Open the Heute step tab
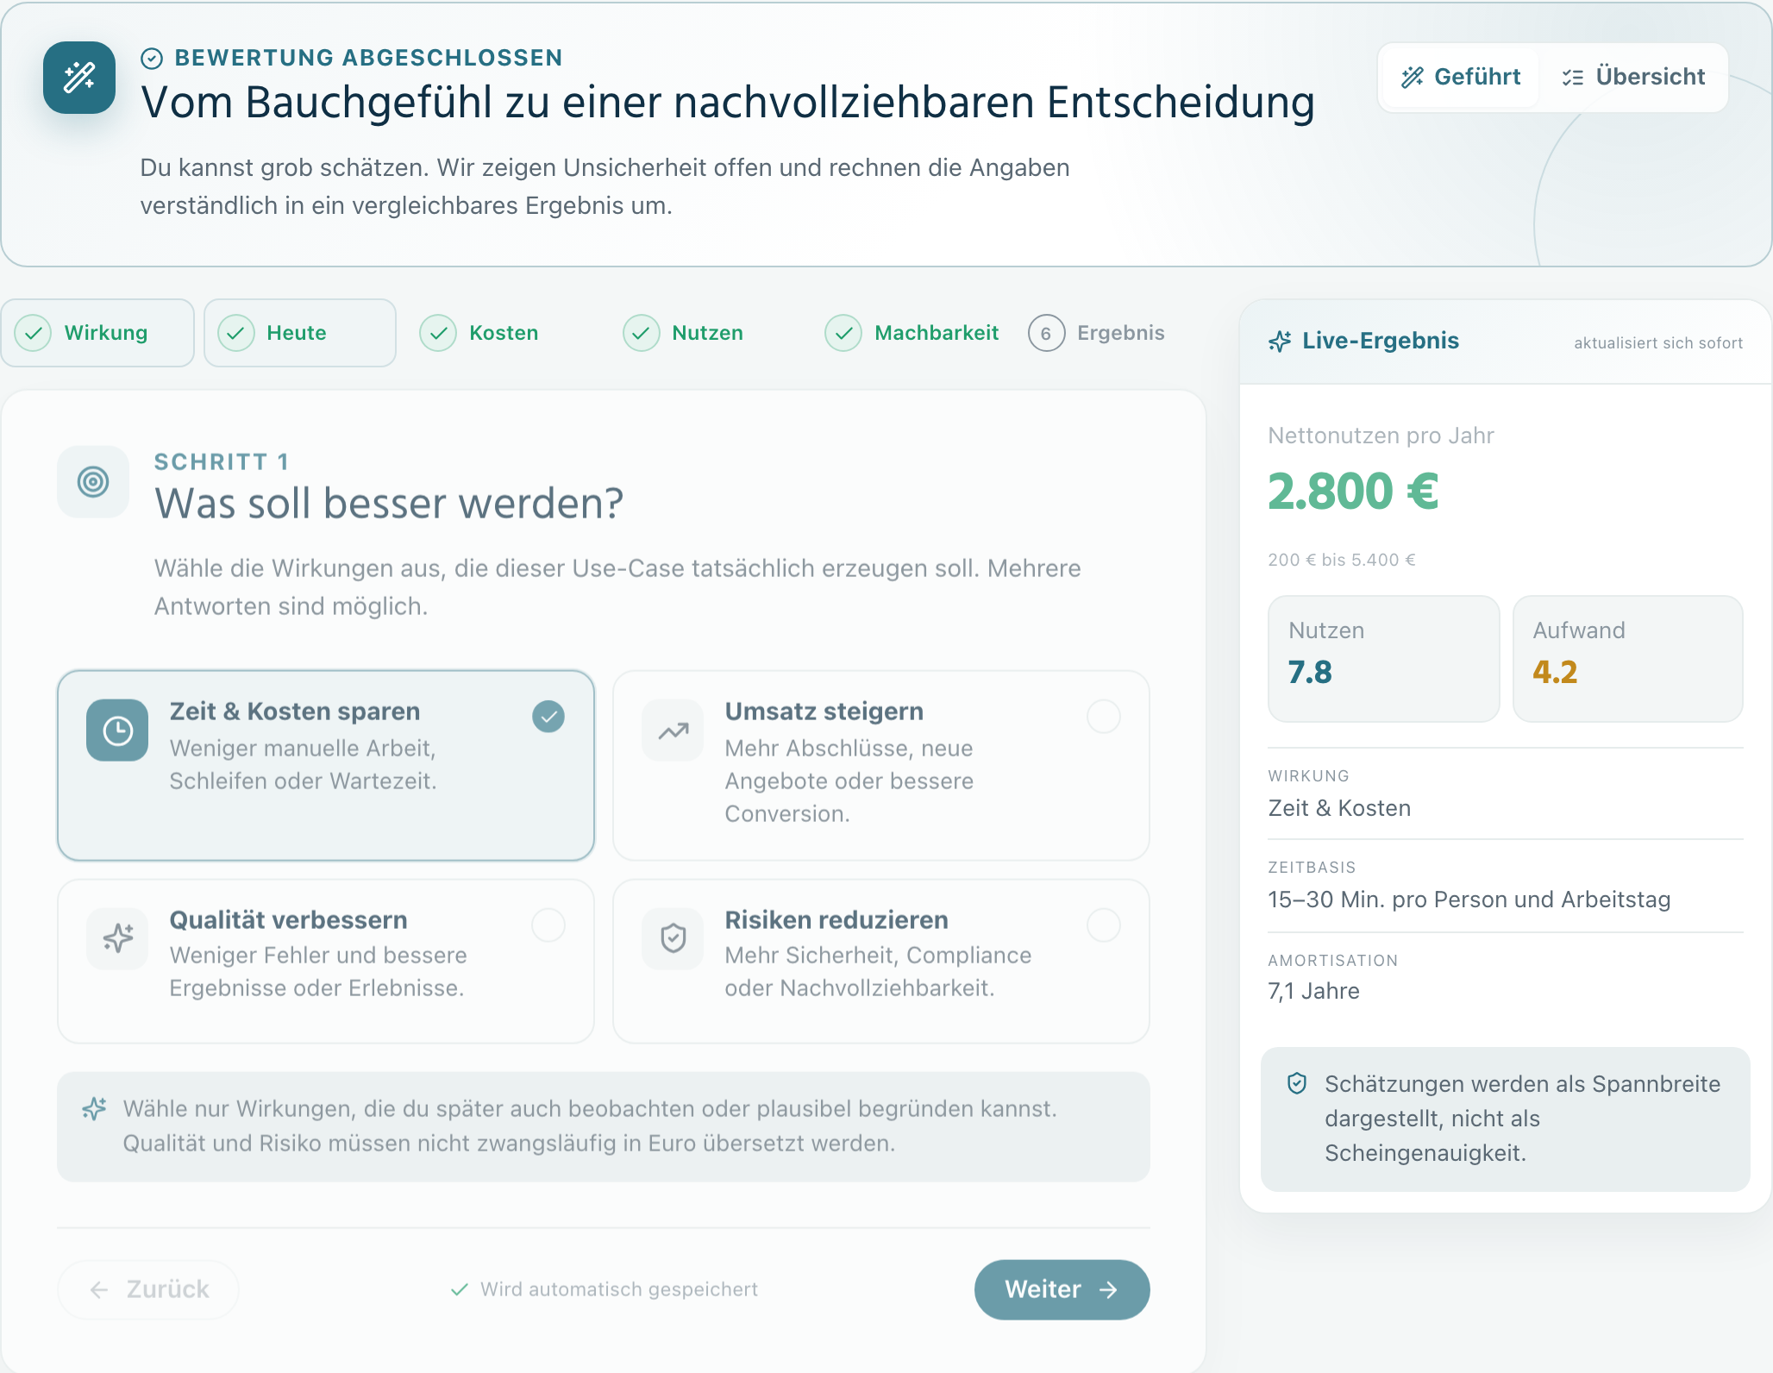The image size is (1773, 1373). tap(300, 333)
